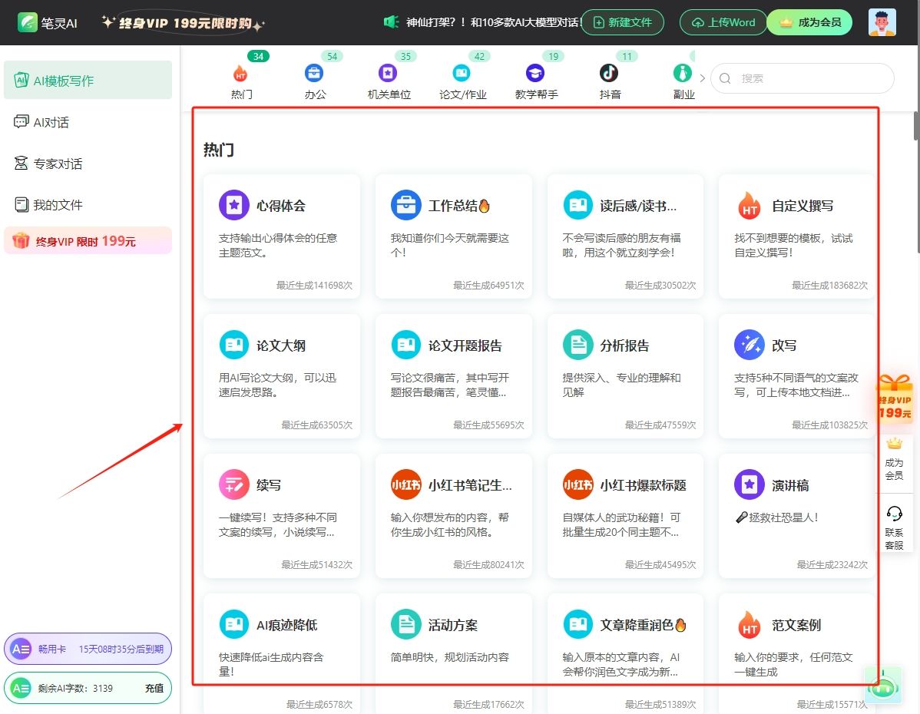
Task: Open the 论文大纲 template icon
Action: (234, 345)
